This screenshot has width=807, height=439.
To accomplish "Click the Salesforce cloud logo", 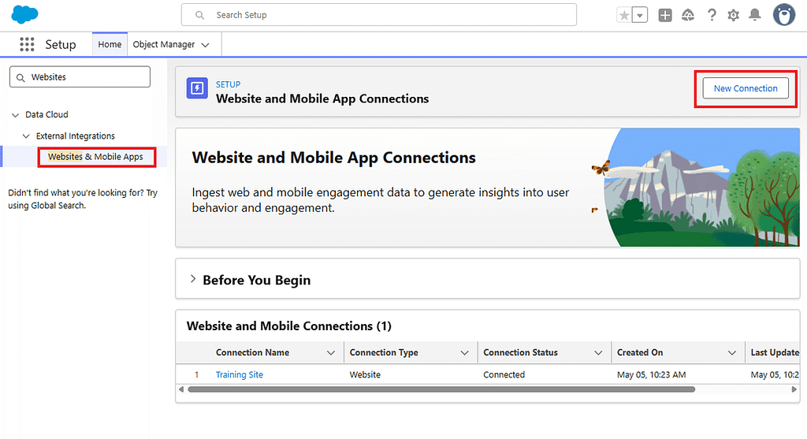I will click(x=24, y=14).
